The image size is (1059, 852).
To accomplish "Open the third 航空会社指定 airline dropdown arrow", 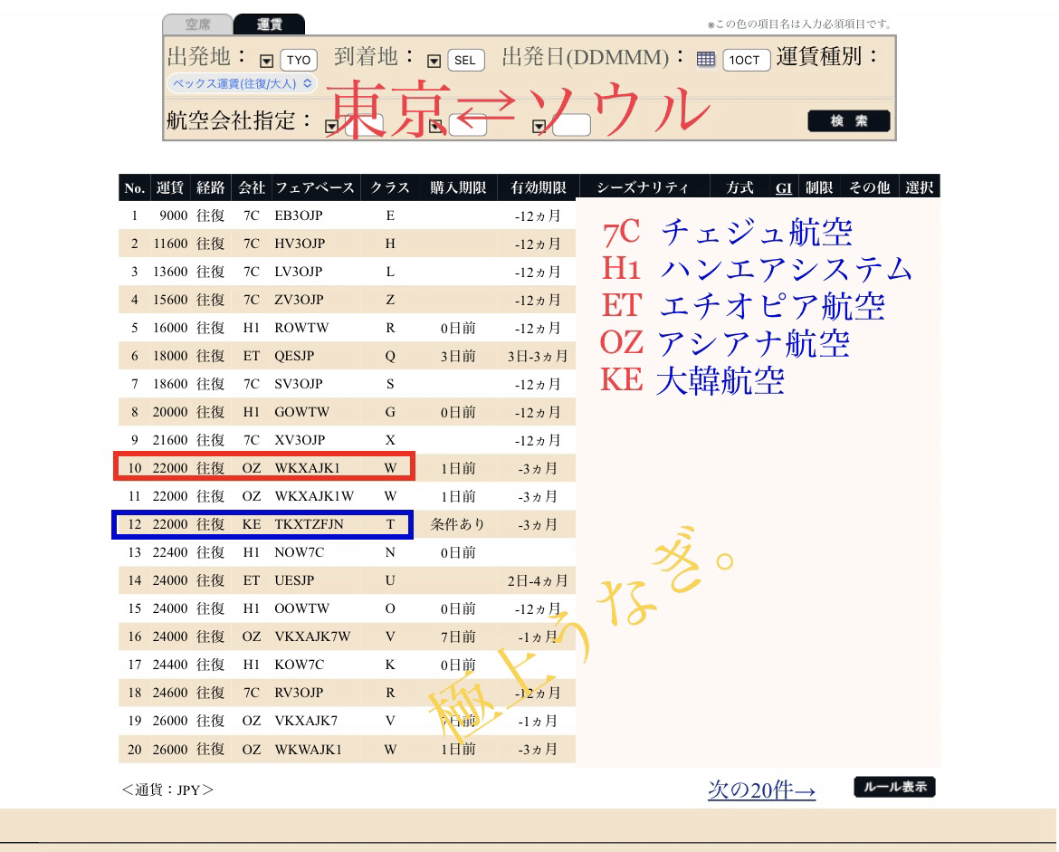I will tap(539, 127).
